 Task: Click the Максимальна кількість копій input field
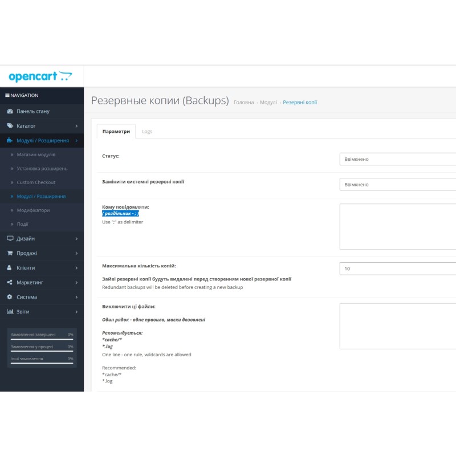coord(397,268)
